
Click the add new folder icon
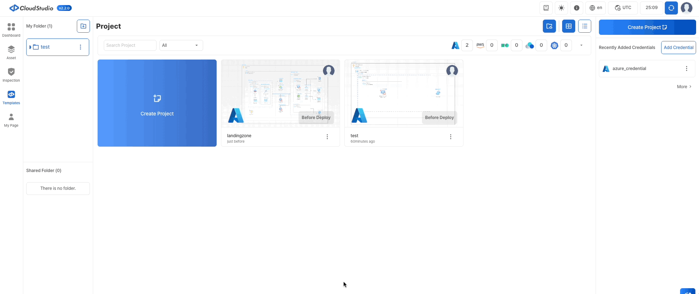[x=83, y=26]
